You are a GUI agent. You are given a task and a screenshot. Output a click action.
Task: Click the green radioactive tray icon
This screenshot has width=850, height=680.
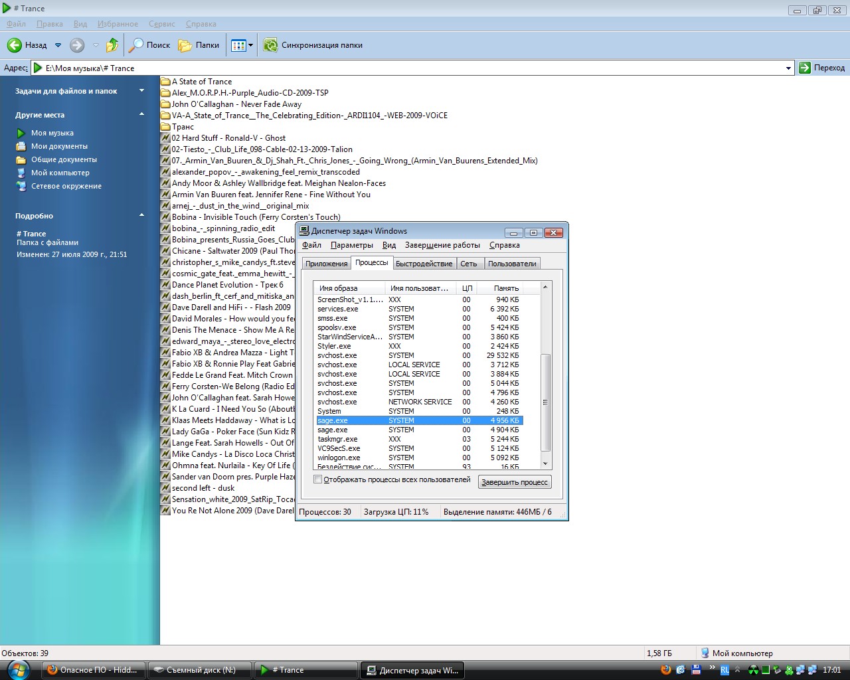(754, 670)
